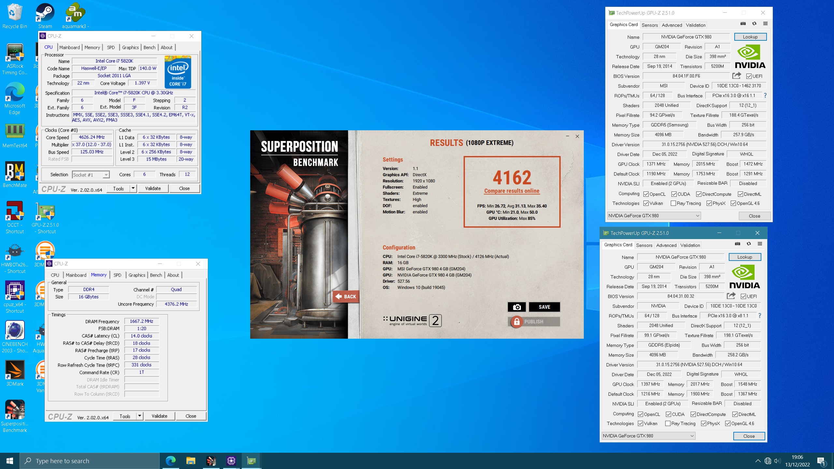The width and height of the screenshot is (834, 469).
Task: Open Sensors tab in upper GPU-Z
Action: tap(650, 25)
